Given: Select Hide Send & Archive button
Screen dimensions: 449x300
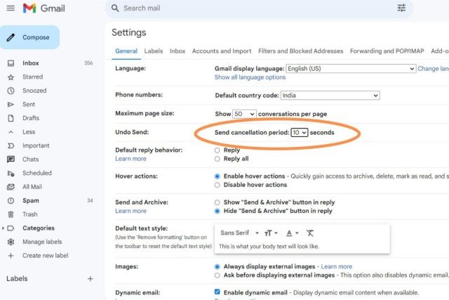Looking at the screenshot, I should tap(217, 211).
